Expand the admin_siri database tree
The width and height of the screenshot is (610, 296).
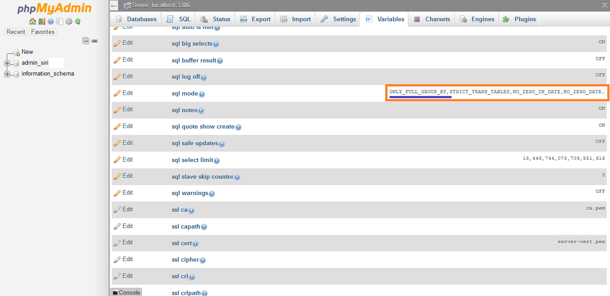(7, 63)
